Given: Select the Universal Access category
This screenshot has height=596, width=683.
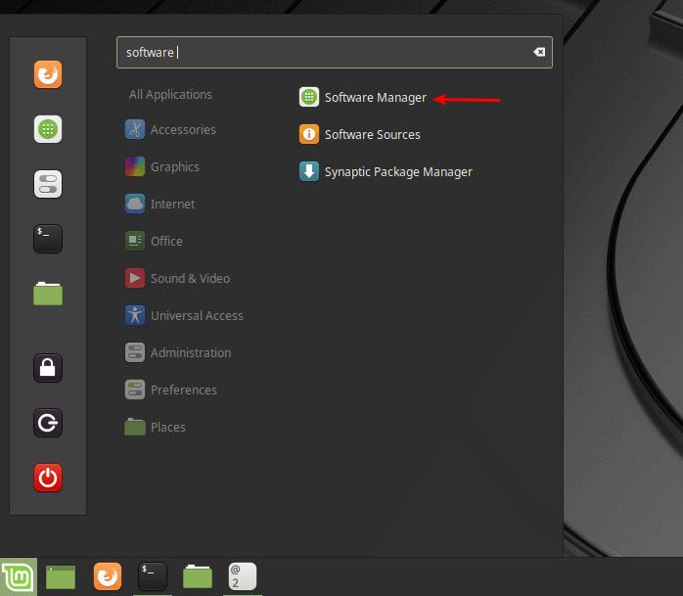Looking at the screenshot, I should tap(196, 316).
